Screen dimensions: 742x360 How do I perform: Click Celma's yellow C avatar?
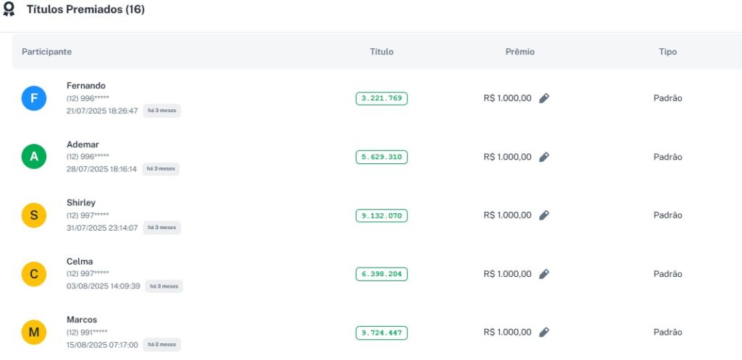(34, 274)
